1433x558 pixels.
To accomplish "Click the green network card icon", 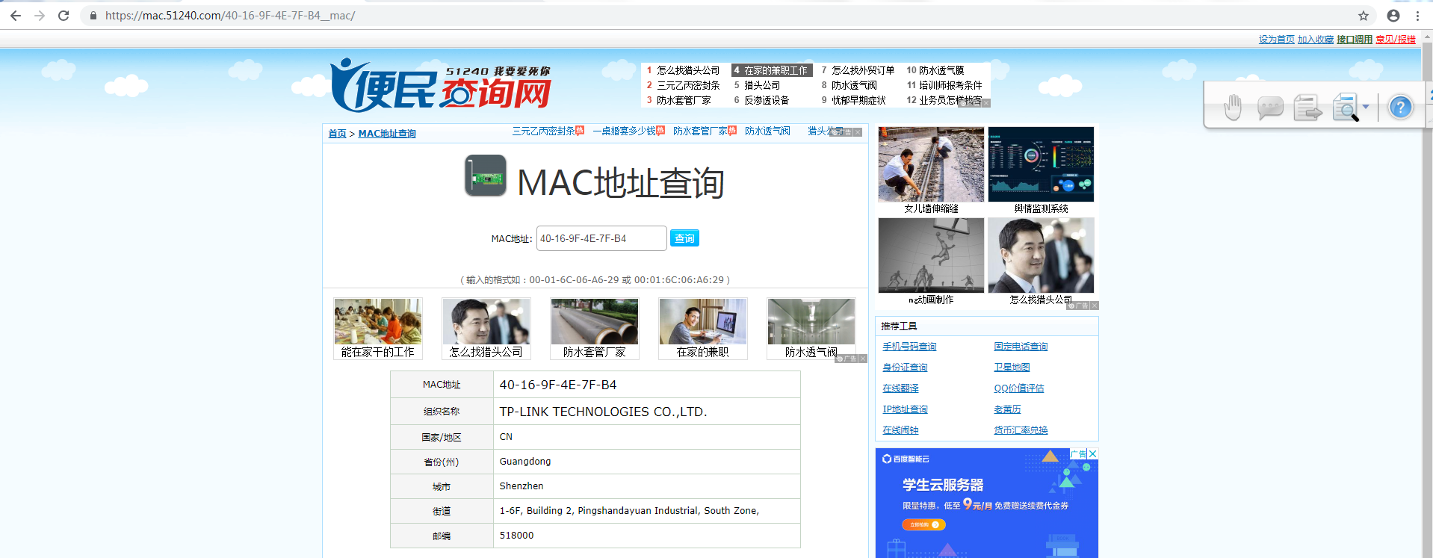I will point(486,176).
